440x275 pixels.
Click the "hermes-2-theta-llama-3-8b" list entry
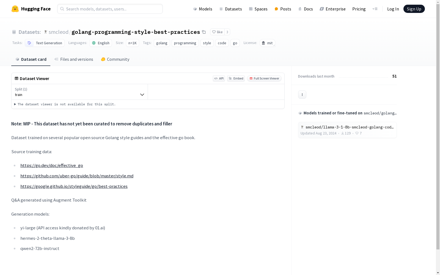click(x=48, y=238)
